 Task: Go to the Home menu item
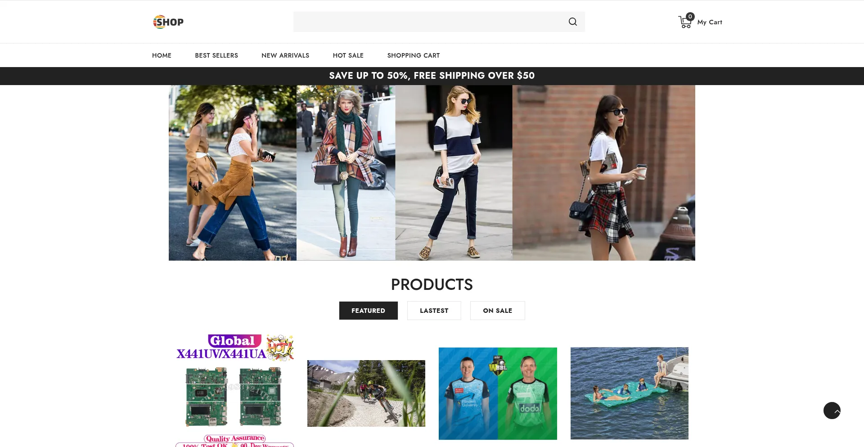pyautogui.click(x=162, y=55)
